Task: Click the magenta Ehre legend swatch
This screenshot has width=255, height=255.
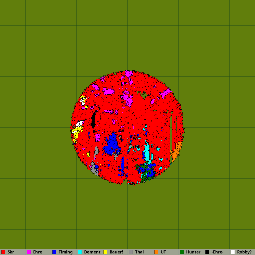Action: pyautogui.click(x=29, y=252)
